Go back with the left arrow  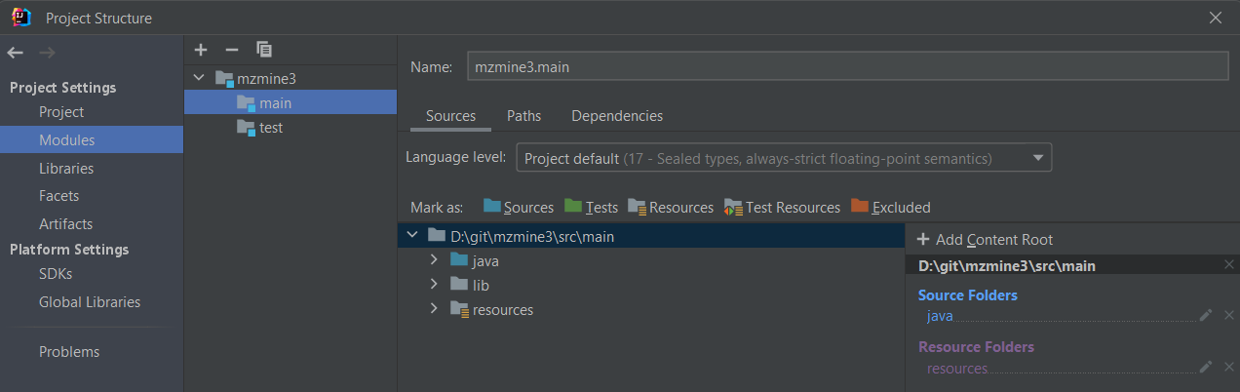pyautogui.click(x=15, y=53)
